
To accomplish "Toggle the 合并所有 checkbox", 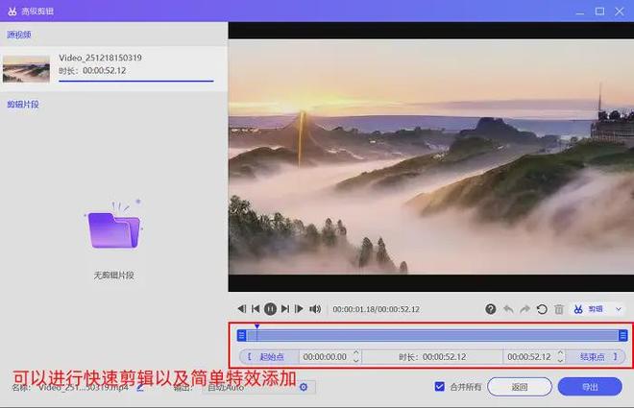I will click(440, 387).
